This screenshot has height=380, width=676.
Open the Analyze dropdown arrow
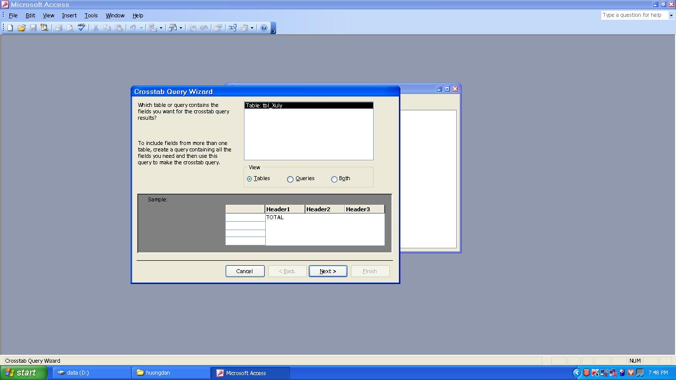coord(181,28)
